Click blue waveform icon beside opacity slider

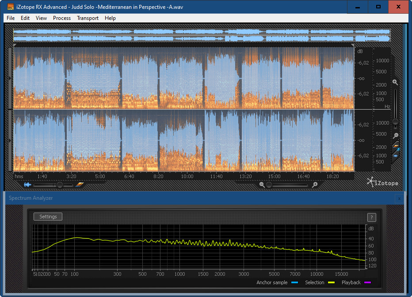27,185
